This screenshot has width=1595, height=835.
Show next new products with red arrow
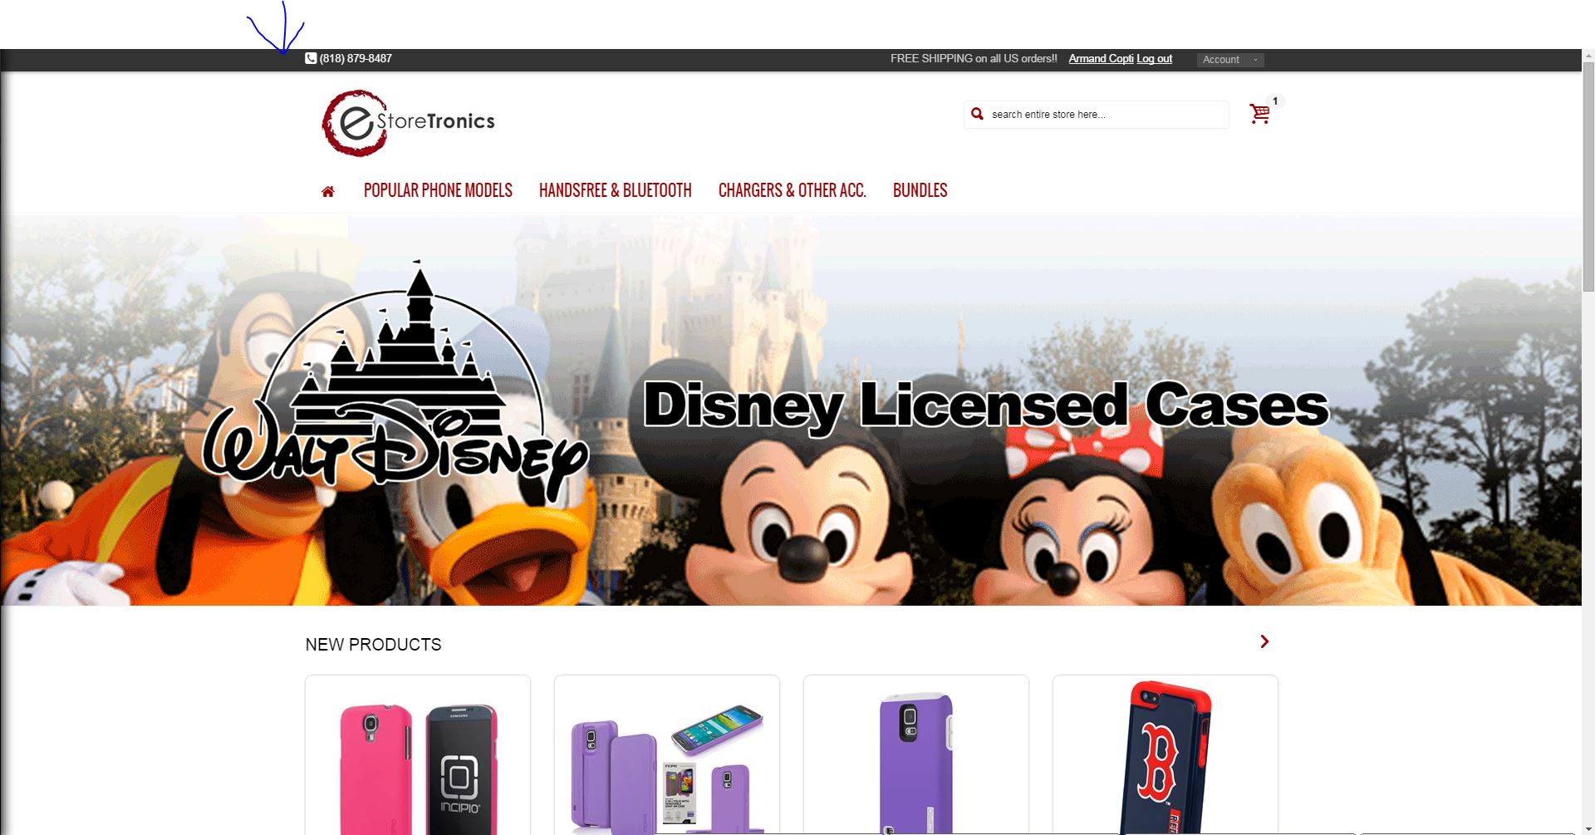[1264, 641]
